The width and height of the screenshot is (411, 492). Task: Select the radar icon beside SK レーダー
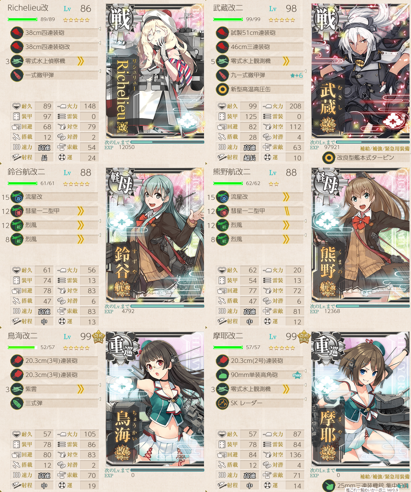click(x=222, y=403)
